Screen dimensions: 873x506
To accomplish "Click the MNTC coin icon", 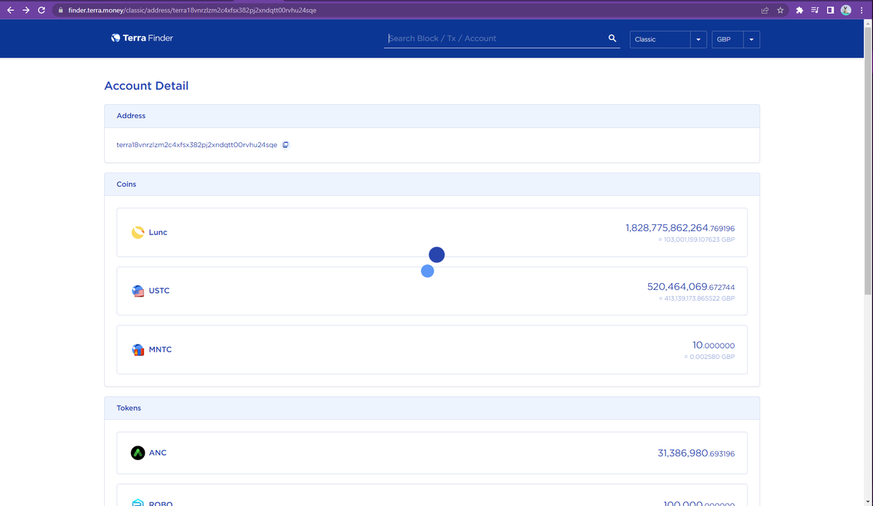I will point(138,349).
